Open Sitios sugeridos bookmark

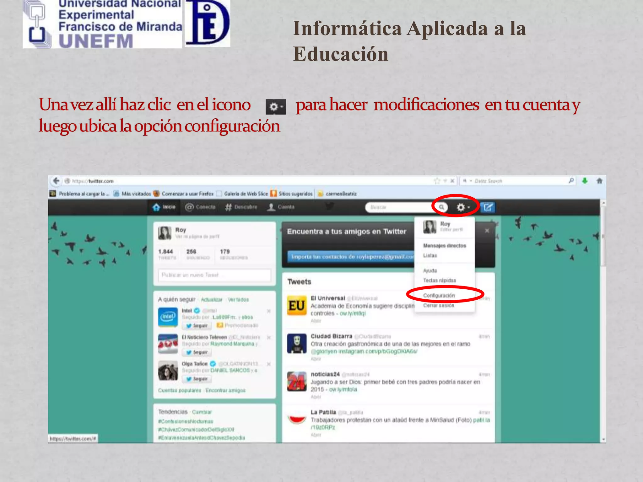coord(291,194)
